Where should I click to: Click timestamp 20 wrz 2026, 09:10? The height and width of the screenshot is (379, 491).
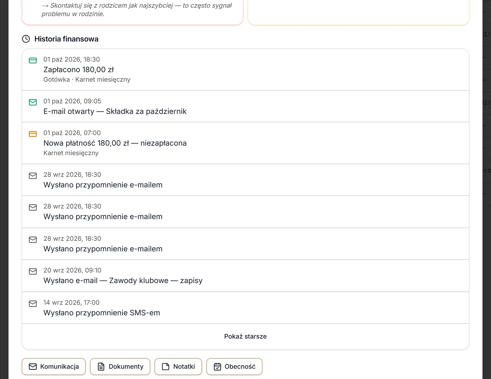tap(72, 270)
